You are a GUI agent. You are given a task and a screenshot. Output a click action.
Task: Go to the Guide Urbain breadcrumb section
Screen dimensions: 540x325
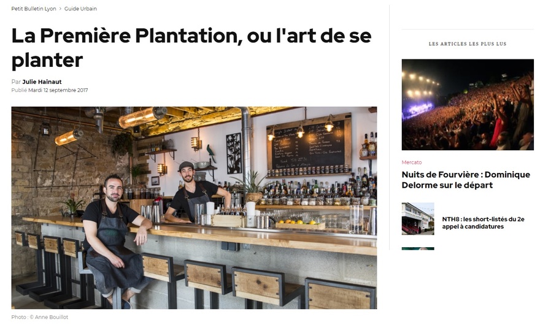click(x=80, y=9)
